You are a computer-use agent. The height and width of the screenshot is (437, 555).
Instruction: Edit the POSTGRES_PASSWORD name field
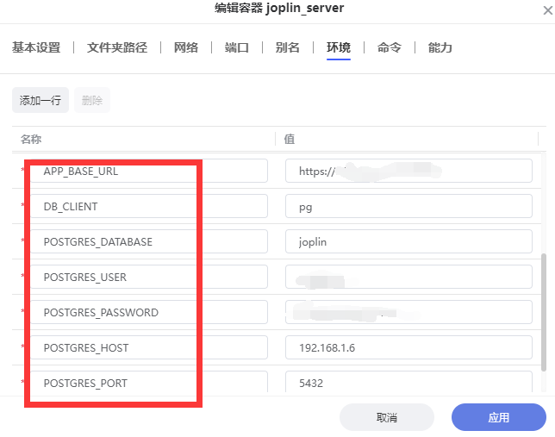(x=148, y=312)
